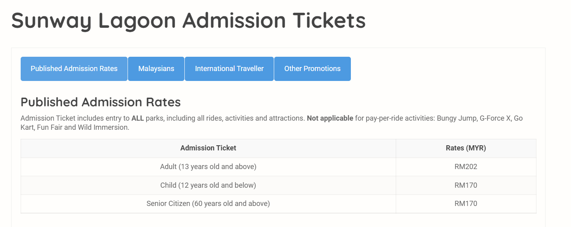Screen dimensions: 571x227
Task: Select the Rates (MYR) column header
Action: [x=466, y=148]
